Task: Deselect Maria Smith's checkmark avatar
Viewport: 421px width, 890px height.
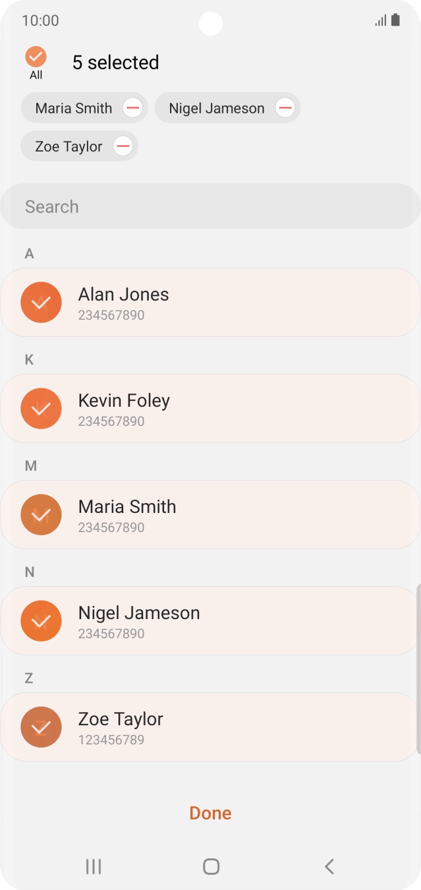Action: click(x=41, y=515)
